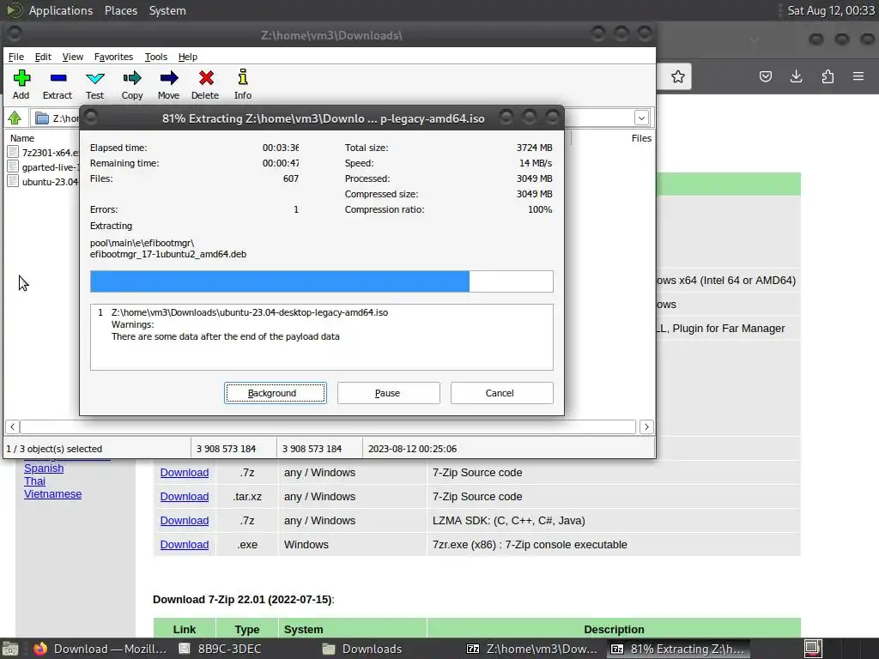Viewport: 879px width, 659px height.
Task: Click Download link for the .tar.xz source code
Action: [x=185, y=497]
